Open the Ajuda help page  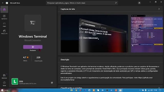coord(4,84)
